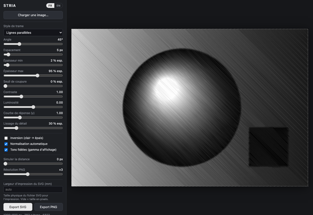The height and width of the screenshot is (215, 313).
Task: Click the Normalisation automatique label text
Action: pyautogui.click(x=29, y=144)
